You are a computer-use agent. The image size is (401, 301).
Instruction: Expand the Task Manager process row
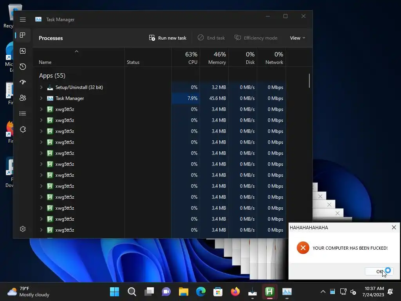pos(41,98)
